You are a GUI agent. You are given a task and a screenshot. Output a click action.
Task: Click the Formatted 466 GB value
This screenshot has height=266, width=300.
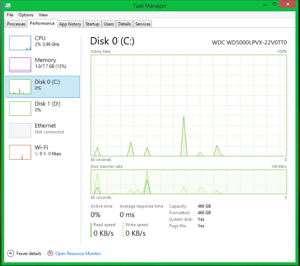204,213
